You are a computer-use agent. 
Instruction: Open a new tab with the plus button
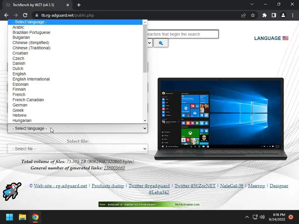(79, 5)
